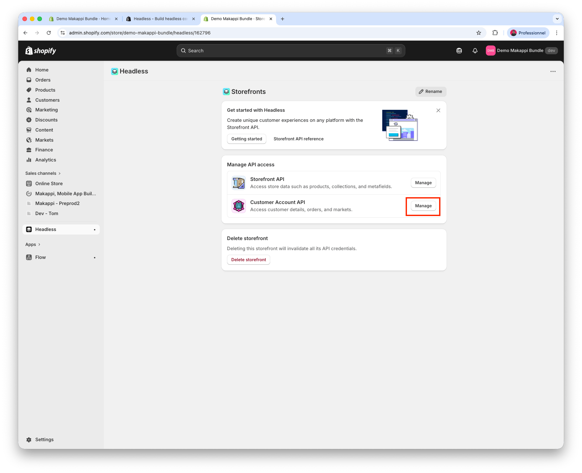Expand the Sales channels section
This screenshot has width=582, height=473.
(43, 173)
